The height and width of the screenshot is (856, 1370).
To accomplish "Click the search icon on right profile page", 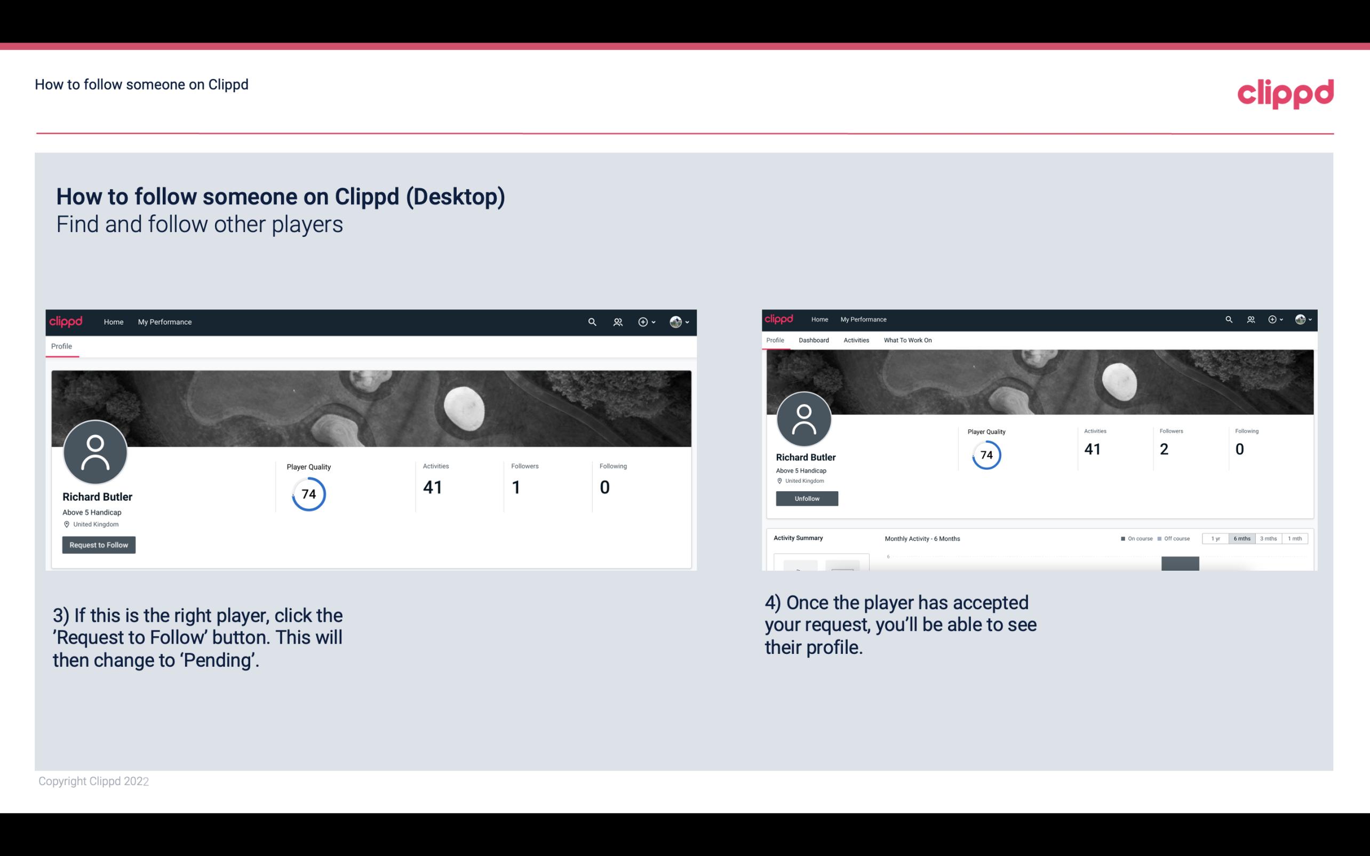I will point(1229,318).
